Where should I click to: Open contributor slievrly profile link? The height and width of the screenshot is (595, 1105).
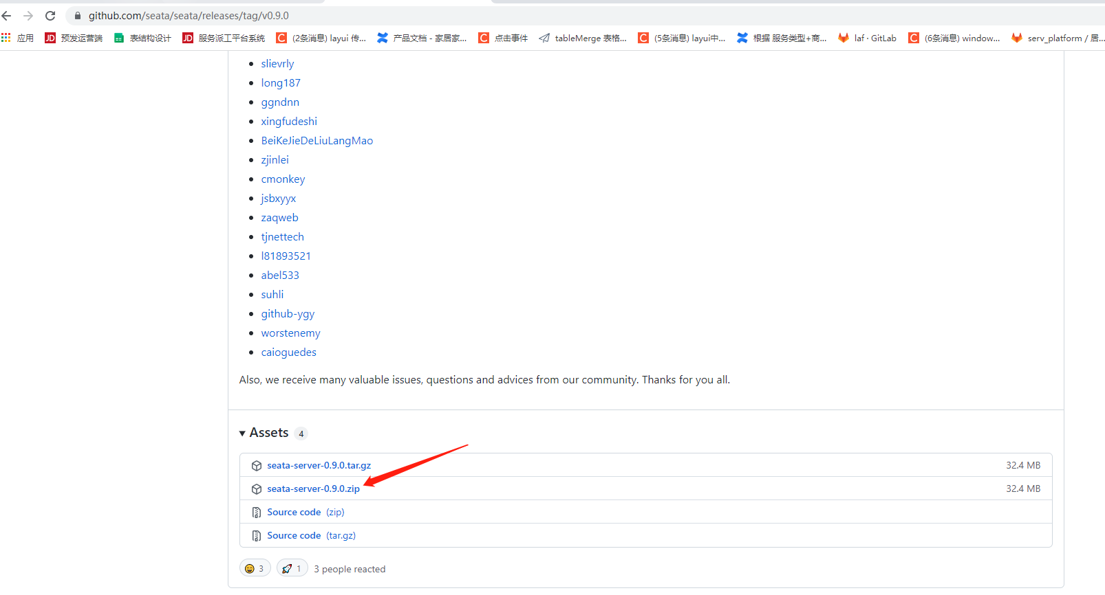[x=277, y=63]
